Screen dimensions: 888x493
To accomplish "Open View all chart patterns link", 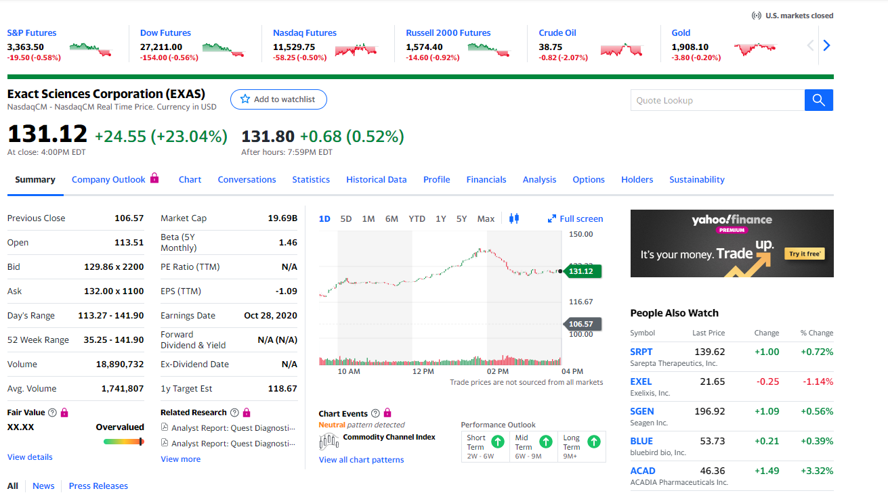I will click(361, 460).
